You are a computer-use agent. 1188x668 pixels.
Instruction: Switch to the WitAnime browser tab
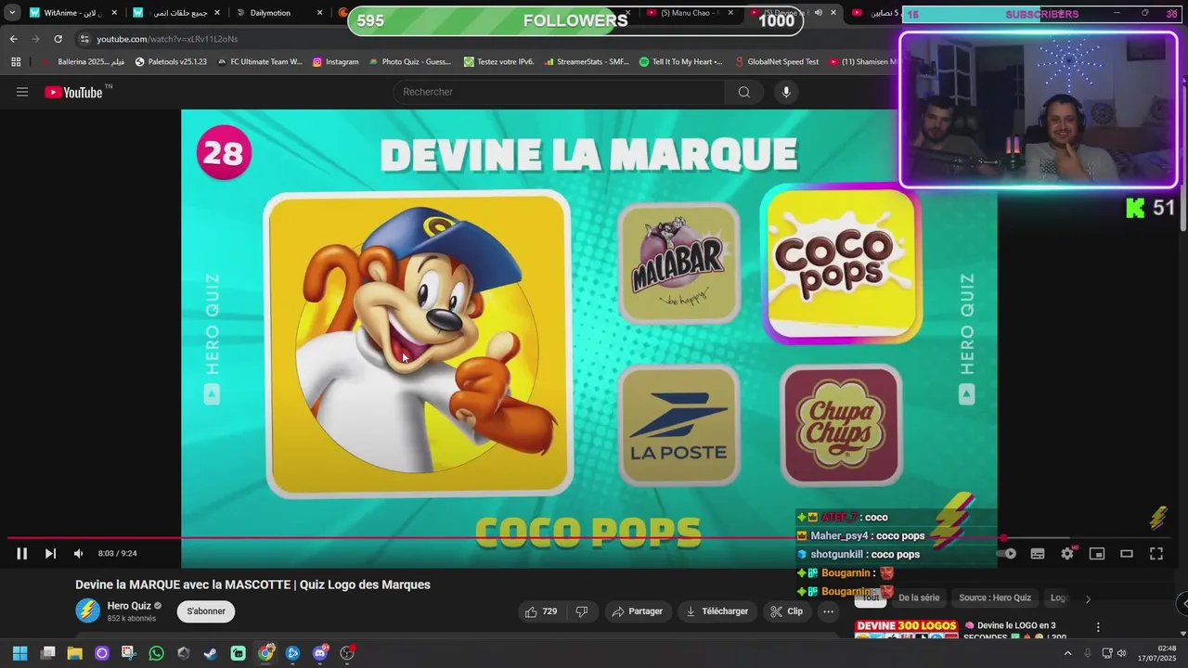click(x=73, y=13)
